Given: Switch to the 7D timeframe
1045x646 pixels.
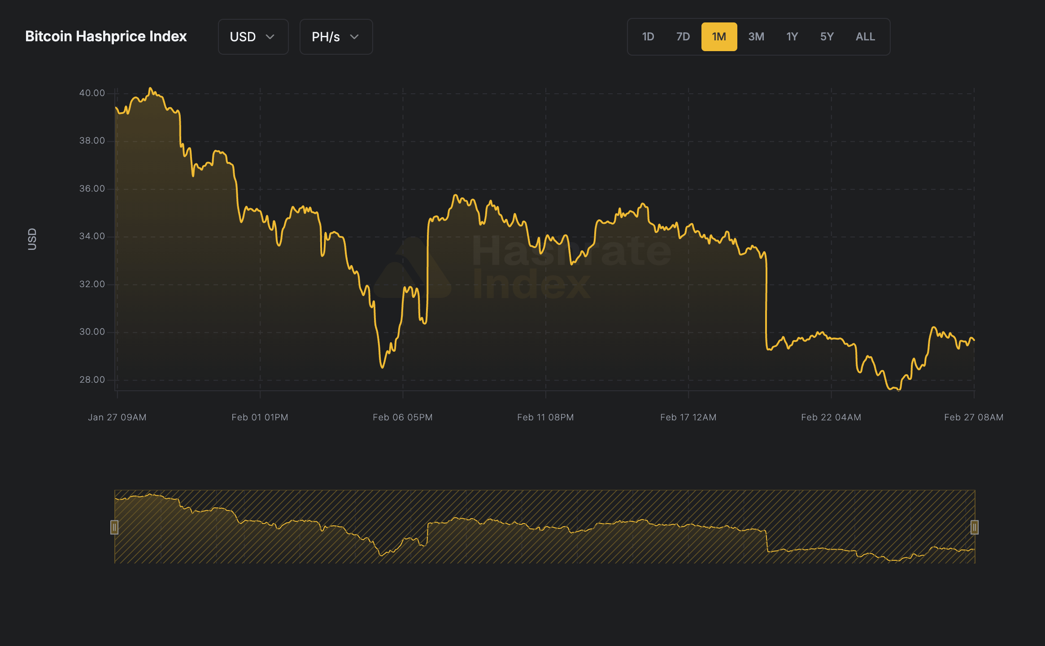Looking at the screenshot, I should click(683, 37).
